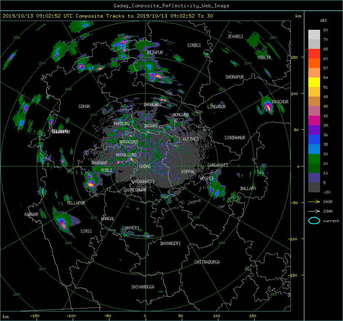Pick the light grey swatch between 80 and 70 dBZ
Viewport: 343px width, 321px height.
(x=314, y=35)
